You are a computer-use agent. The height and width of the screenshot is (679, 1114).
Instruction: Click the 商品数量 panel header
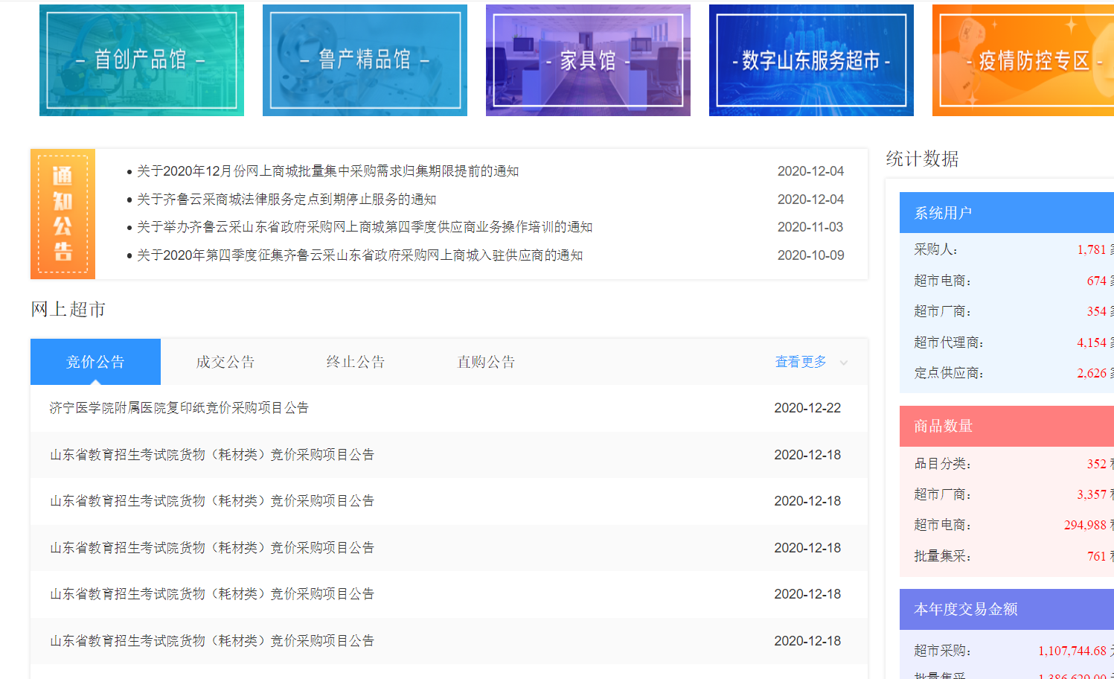(x=1007, y=426)
